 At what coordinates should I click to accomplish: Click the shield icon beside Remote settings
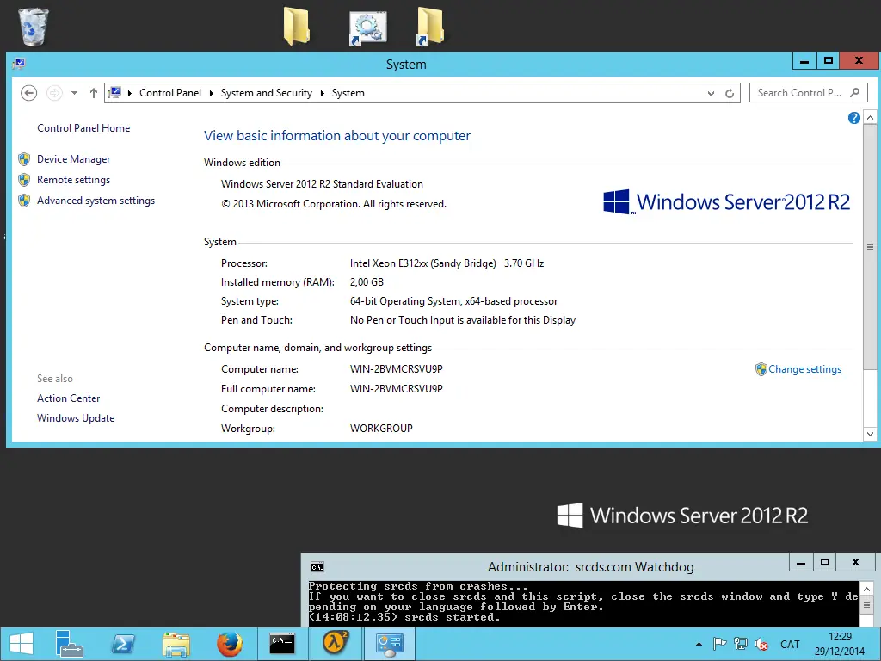(x=24, y=180)
